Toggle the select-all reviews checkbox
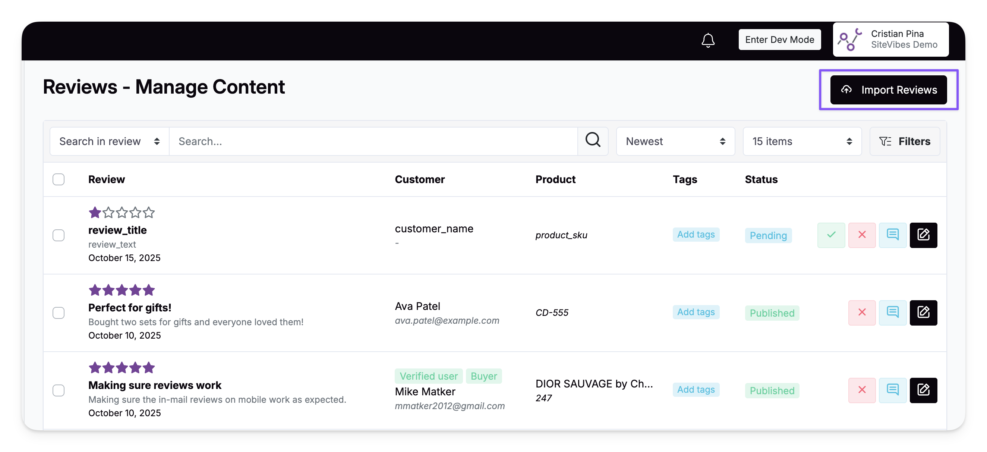The width and height of the screenshot is (987, 452). click(x=58, y=179)
